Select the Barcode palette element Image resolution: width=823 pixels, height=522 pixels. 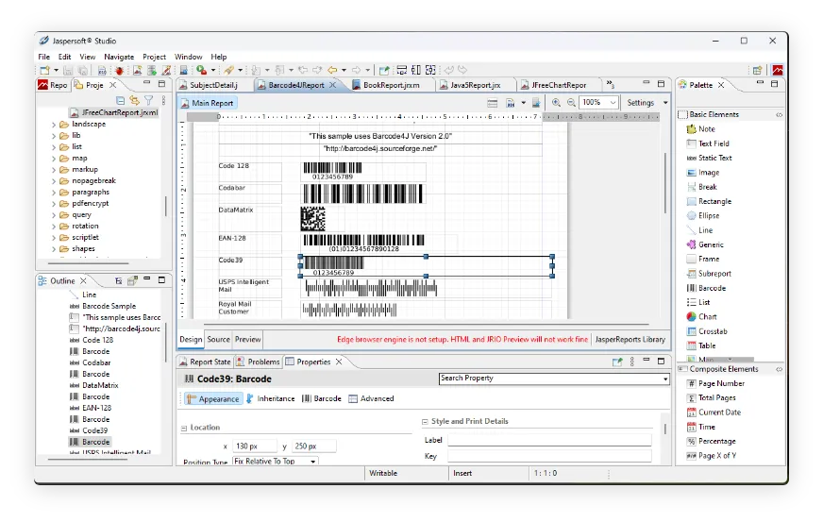[707, 288]
